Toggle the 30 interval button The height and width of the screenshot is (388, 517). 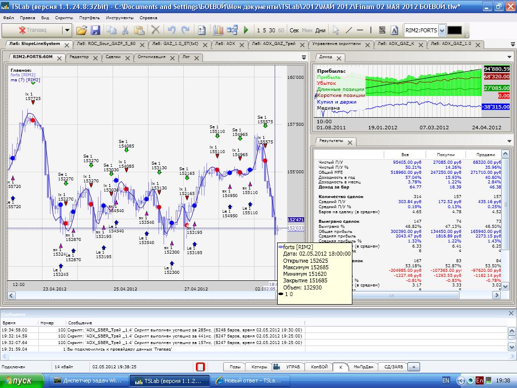[273, 30]
